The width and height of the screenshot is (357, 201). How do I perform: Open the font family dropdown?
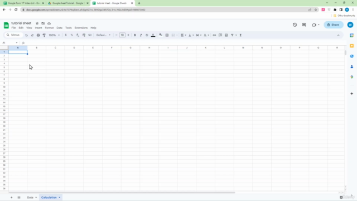(103, 35)
